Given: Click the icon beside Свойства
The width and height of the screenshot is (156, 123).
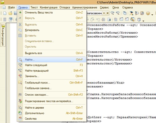Looking at the screenshot, I should point(20,119).
